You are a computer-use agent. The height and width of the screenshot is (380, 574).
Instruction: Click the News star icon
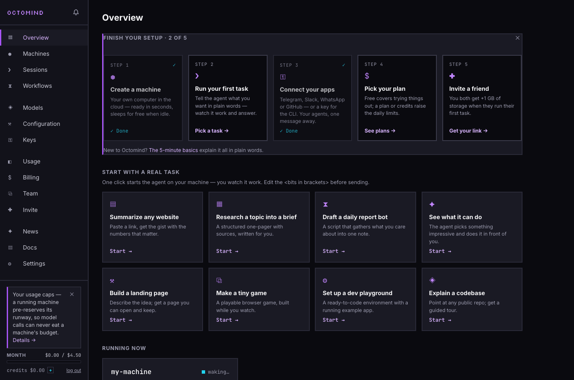10,231
